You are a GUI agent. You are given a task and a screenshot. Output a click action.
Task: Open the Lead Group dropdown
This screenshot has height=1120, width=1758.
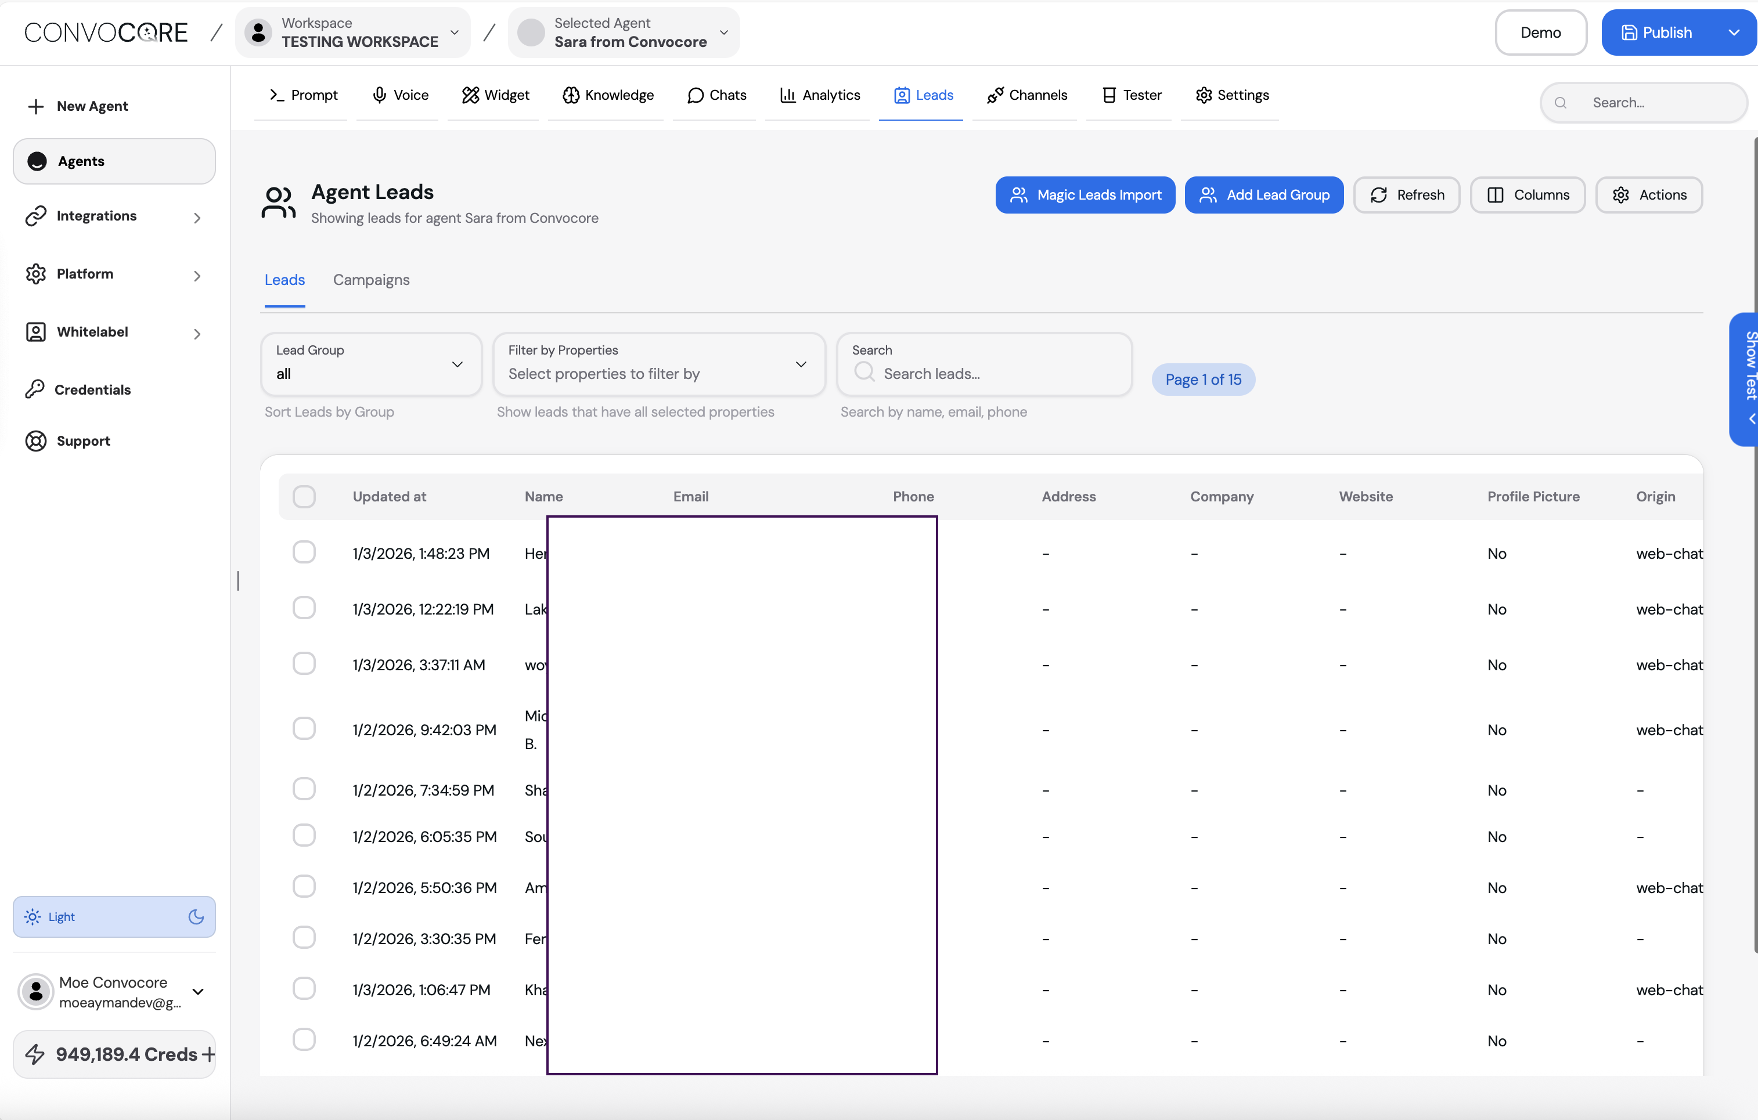[x=371, y=364]
